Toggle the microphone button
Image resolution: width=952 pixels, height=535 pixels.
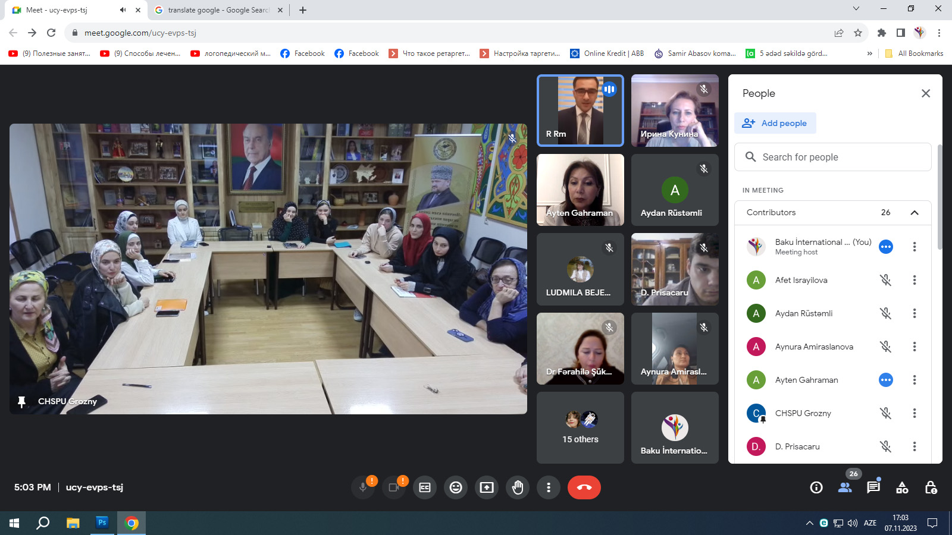[363, 487]
